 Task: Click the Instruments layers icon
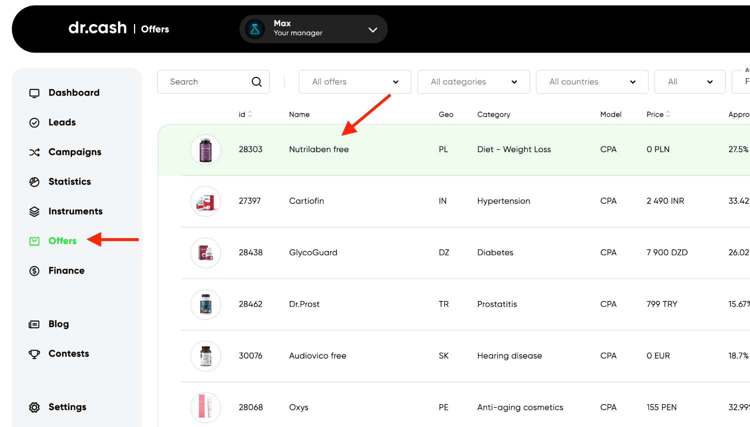pyautogui.click(x=34, y=211)
